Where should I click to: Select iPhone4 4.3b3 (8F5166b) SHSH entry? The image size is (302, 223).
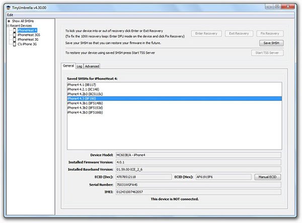click(86, 112)
